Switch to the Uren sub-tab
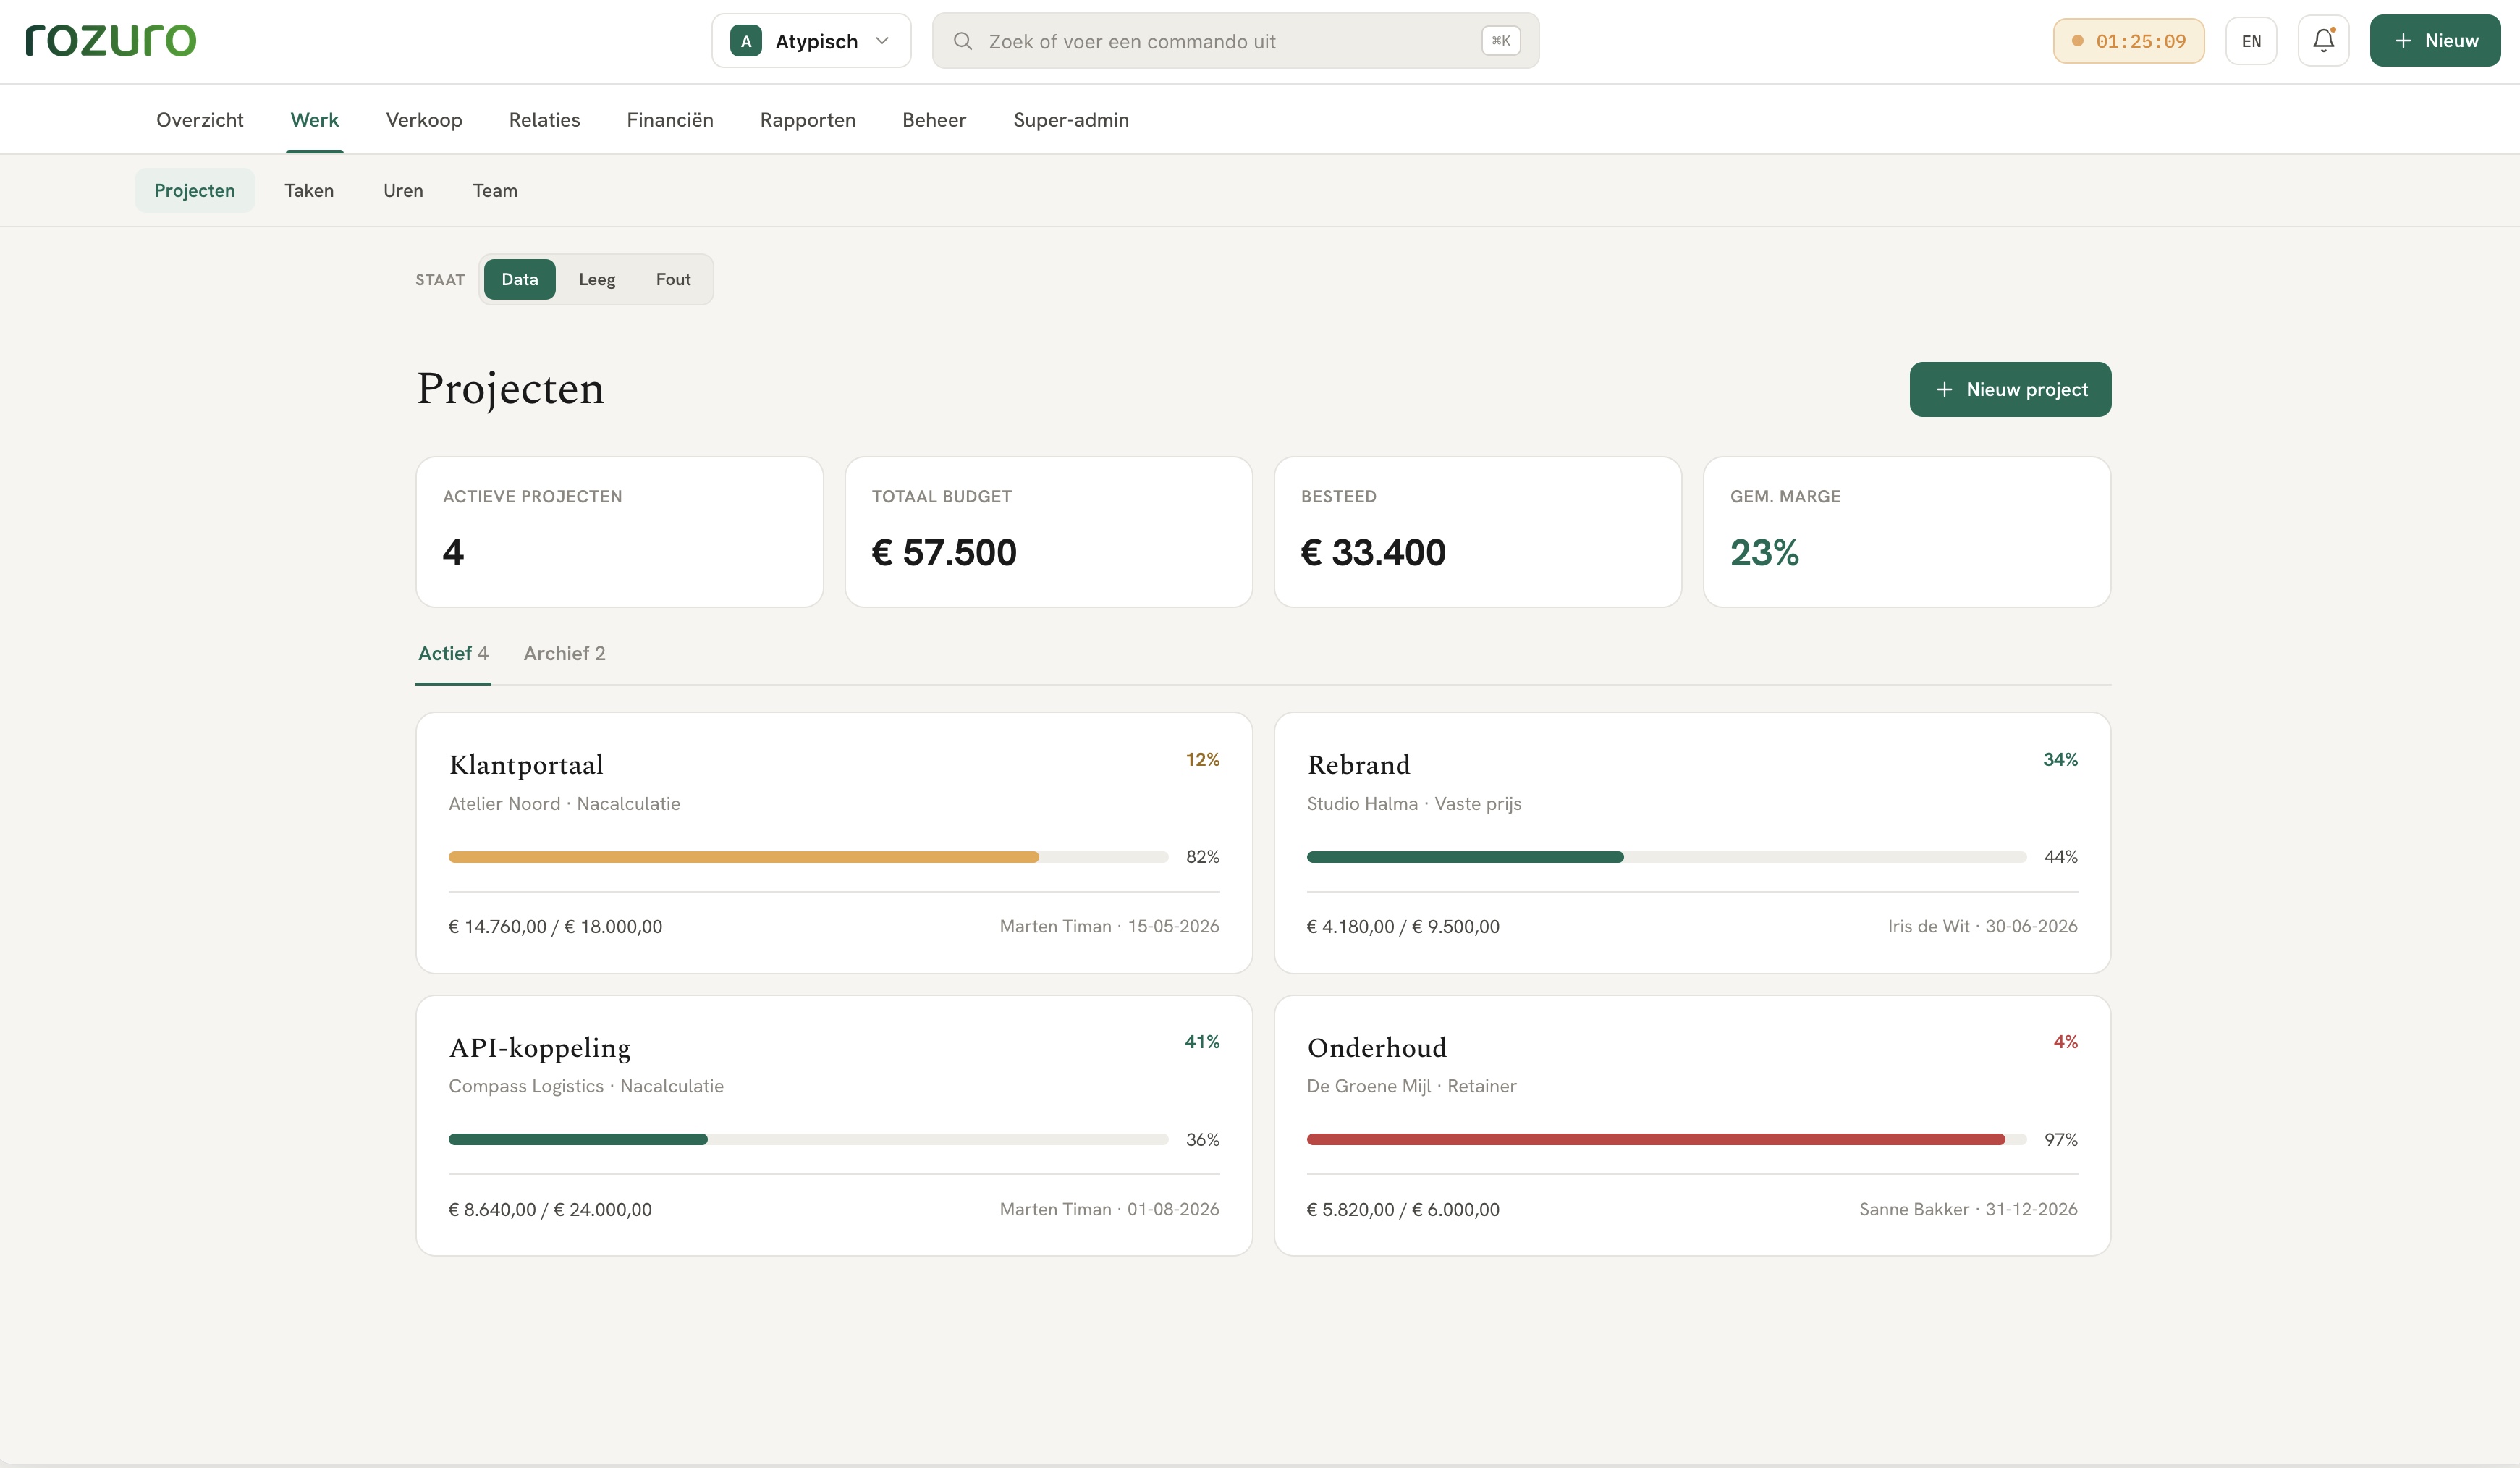 pyautogui.click(x=403, y=190)
